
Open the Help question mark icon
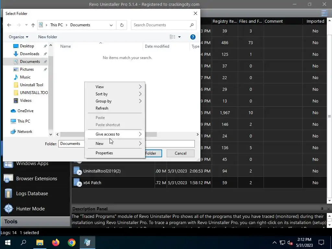pos(193,37)
